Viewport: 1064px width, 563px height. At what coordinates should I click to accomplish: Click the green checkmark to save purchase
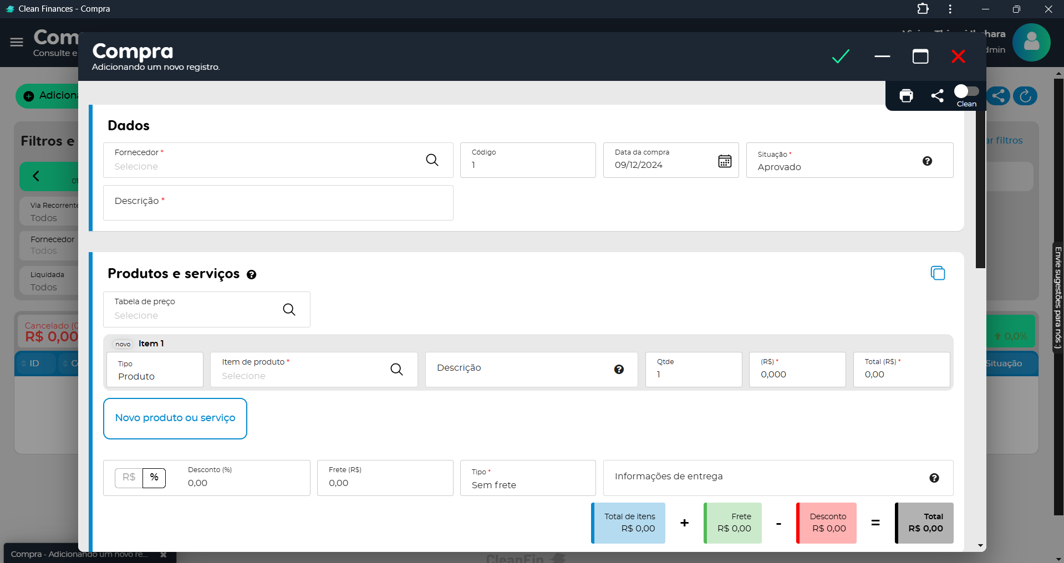(841, 57)
